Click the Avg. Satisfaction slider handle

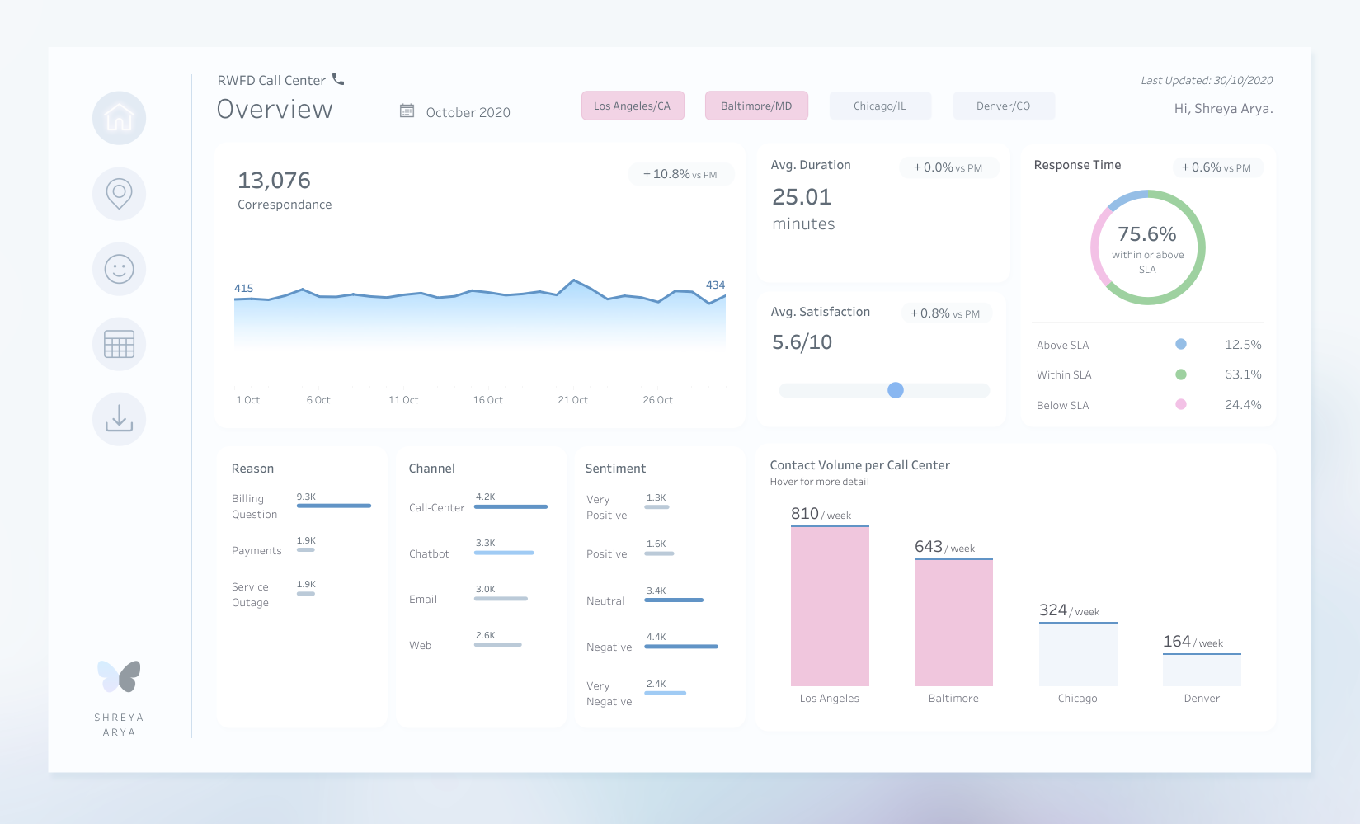(896, 390)
